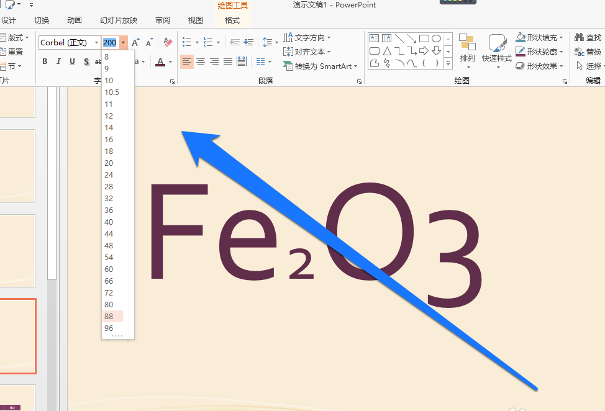Apply the font color A button
Image resolution: width=605 pixels, height=411 pixels.
[x=160, y=61]
